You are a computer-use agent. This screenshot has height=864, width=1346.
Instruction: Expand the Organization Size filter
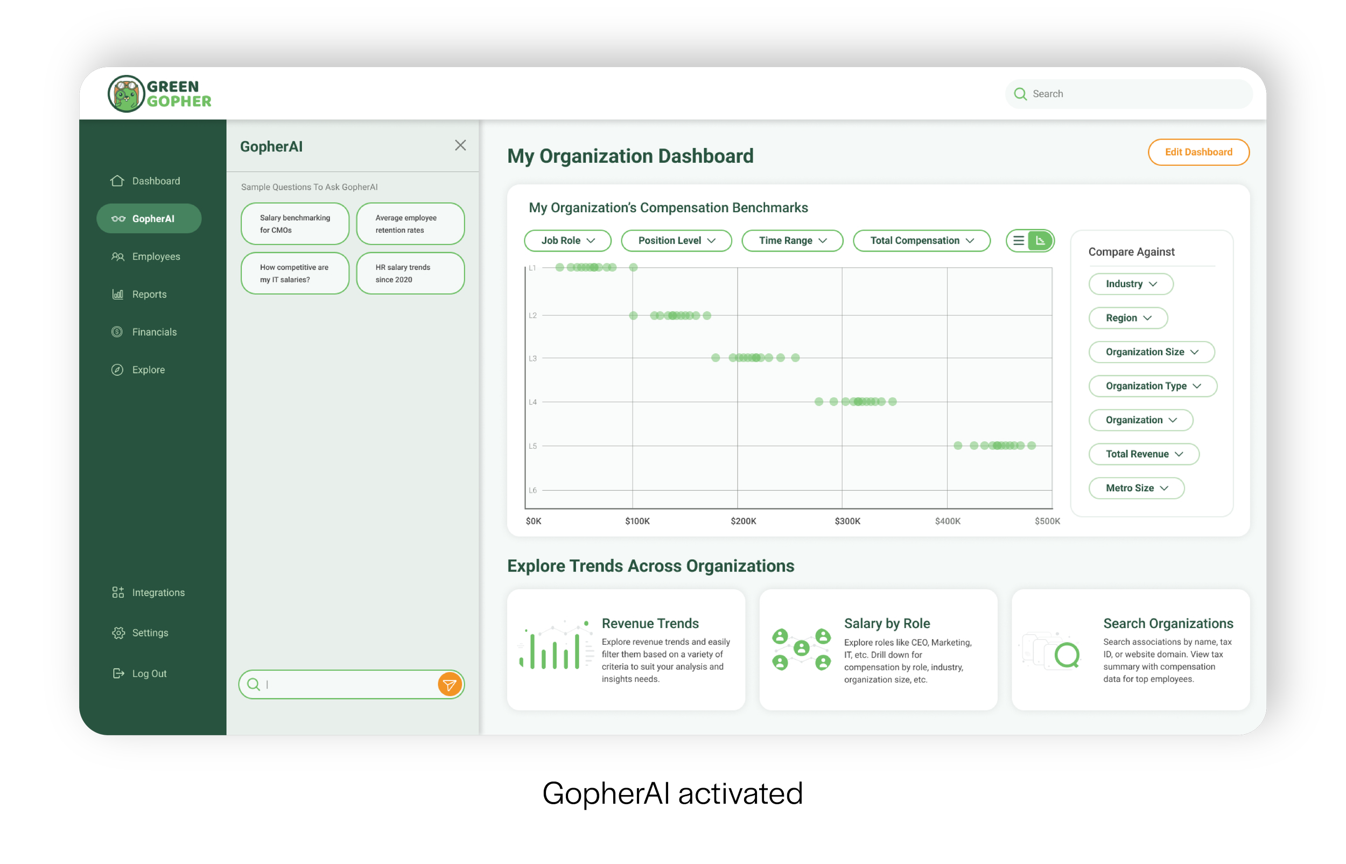(x=1152, y=352)
